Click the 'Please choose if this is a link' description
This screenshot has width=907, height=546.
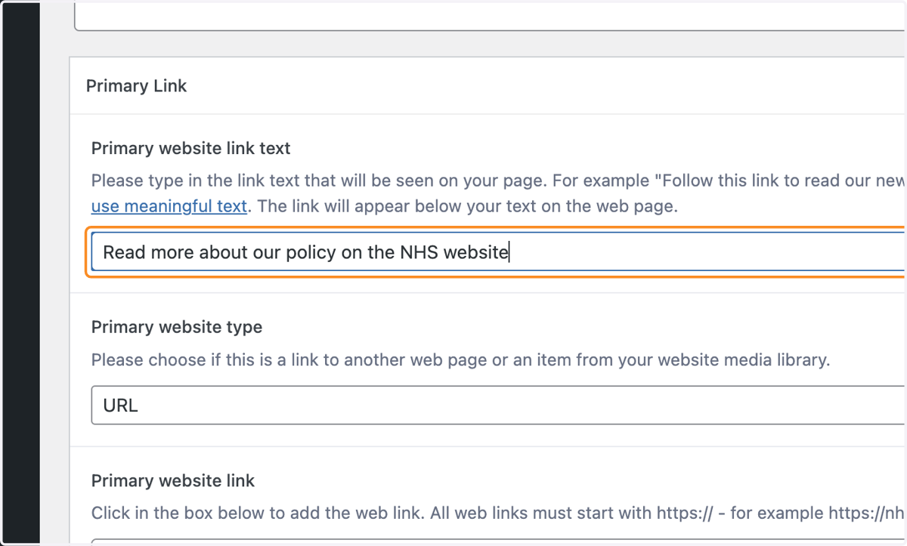coord(461,360)
